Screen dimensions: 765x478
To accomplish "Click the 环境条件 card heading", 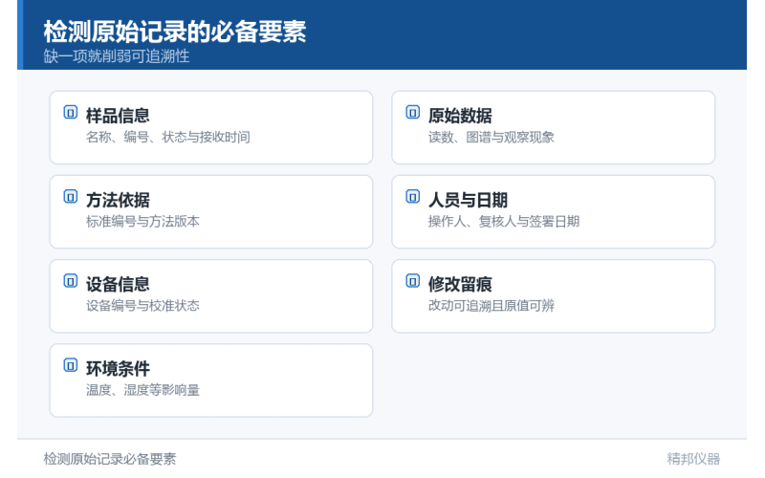I will (118, 369).
